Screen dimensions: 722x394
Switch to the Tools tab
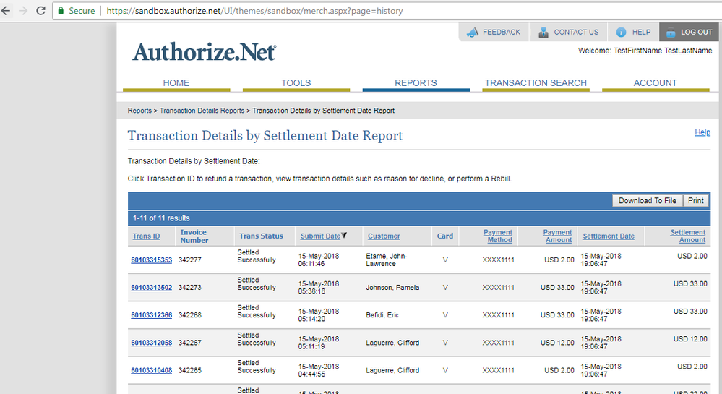click(x=296, y=83)
